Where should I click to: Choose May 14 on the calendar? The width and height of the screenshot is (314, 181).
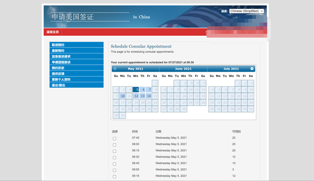[149, 96]
